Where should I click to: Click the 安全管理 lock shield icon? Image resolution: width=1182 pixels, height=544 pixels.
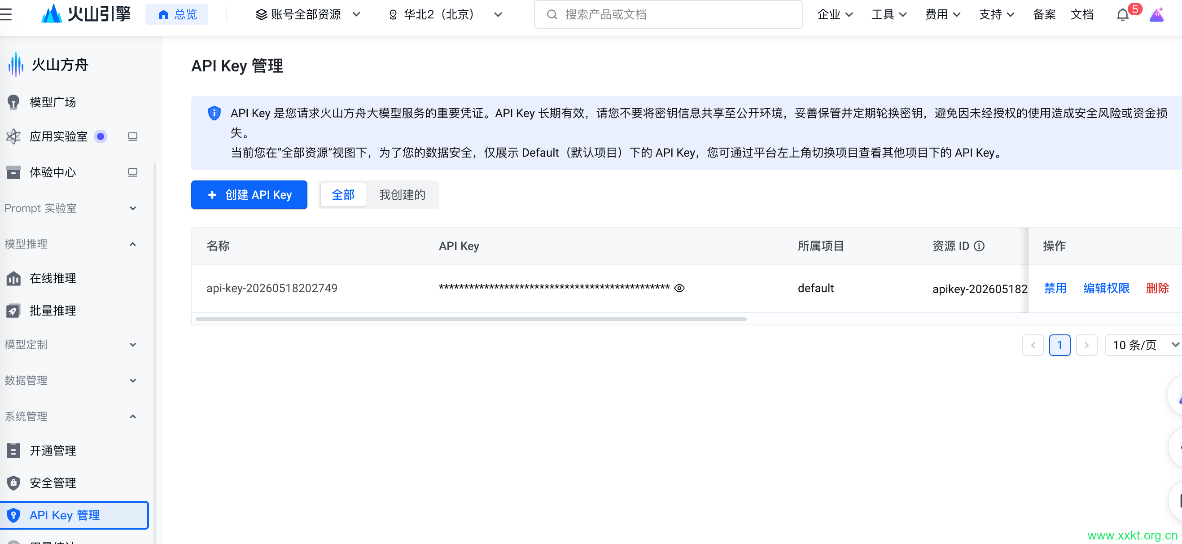pos(13,483)
